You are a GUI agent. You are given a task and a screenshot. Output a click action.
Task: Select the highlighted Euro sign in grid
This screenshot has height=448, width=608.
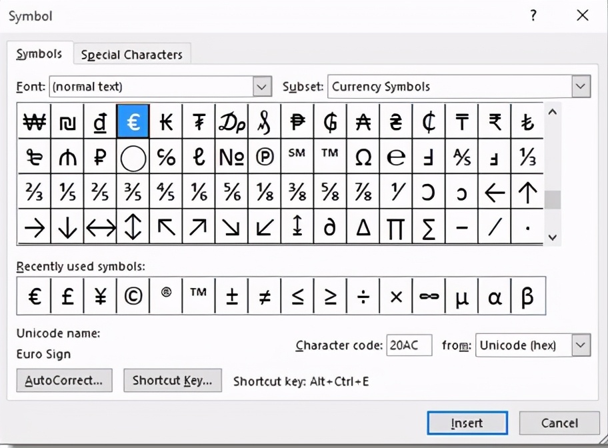point(133,121)
